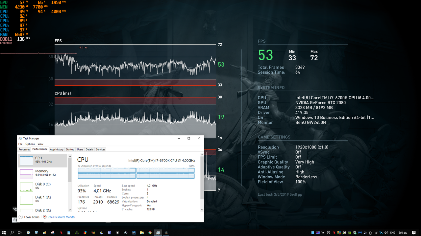
Task: Click the CPU (ms) graph in the benchmark
Action: coord(136,117)
